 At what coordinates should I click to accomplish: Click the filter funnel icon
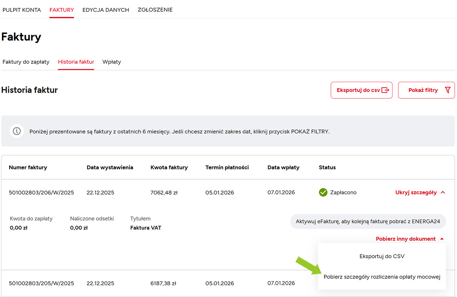447,90
